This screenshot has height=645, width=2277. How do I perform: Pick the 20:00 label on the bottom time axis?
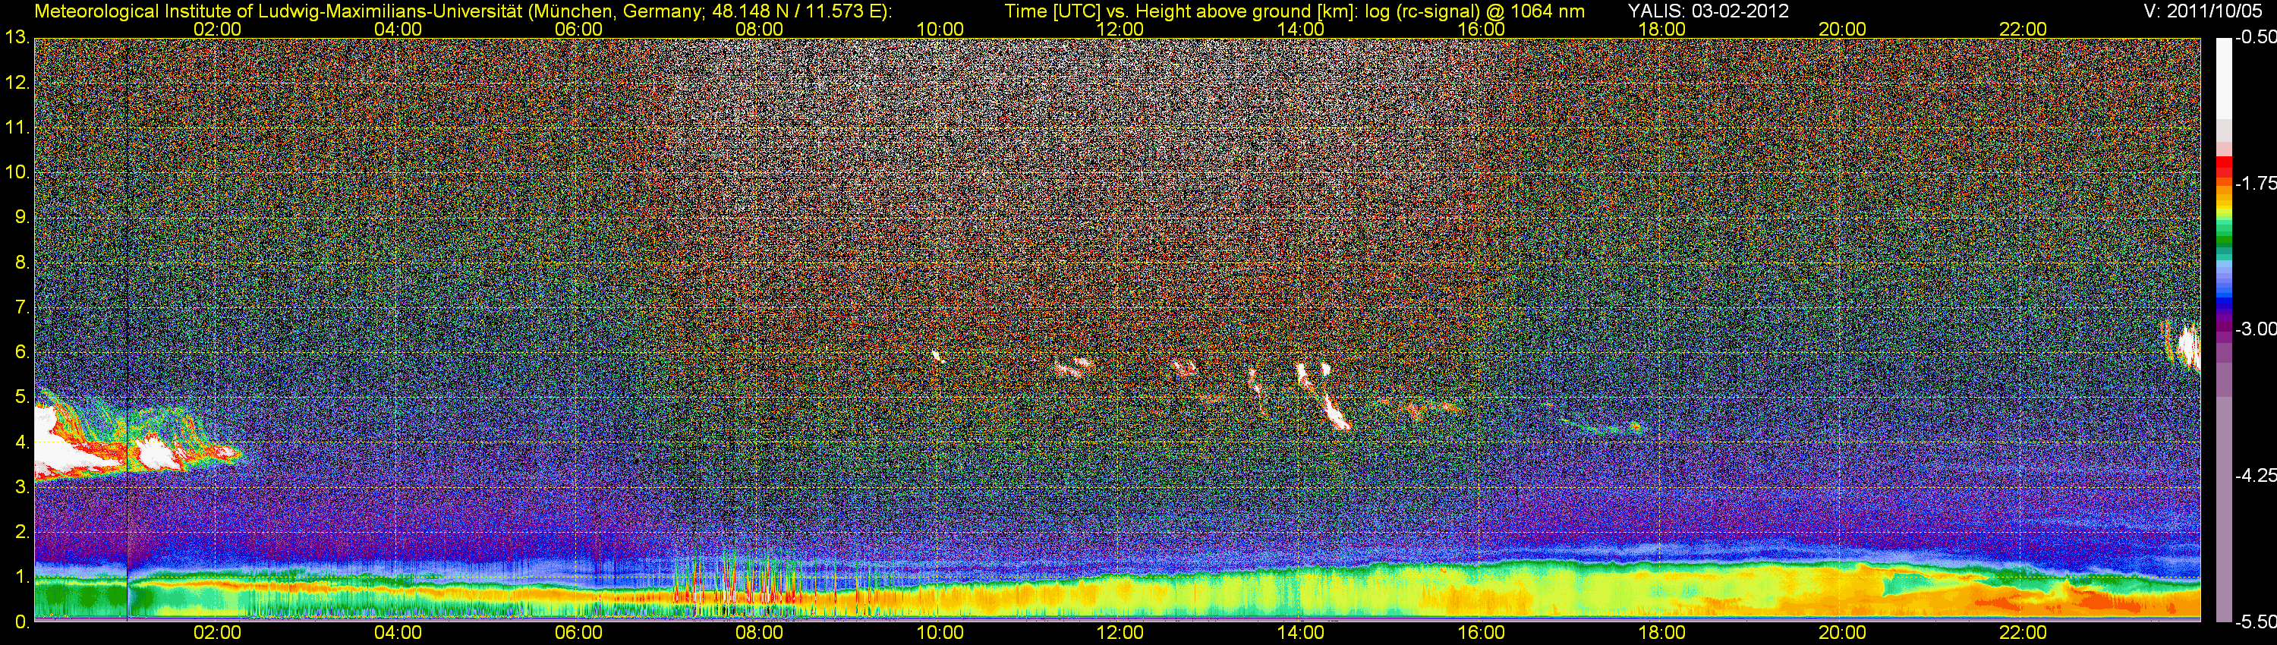tap(1842, 633)
